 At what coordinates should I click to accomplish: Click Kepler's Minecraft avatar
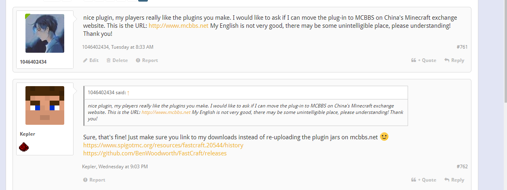click(x=45, y=105)
